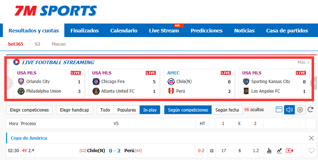Select the Todo filter
The height and width of the screenshot is (160, 318).
105,110
